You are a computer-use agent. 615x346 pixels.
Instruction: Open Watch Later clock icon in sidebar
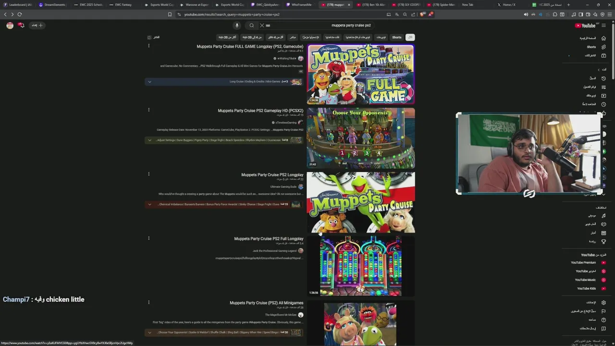click(603, 104)
